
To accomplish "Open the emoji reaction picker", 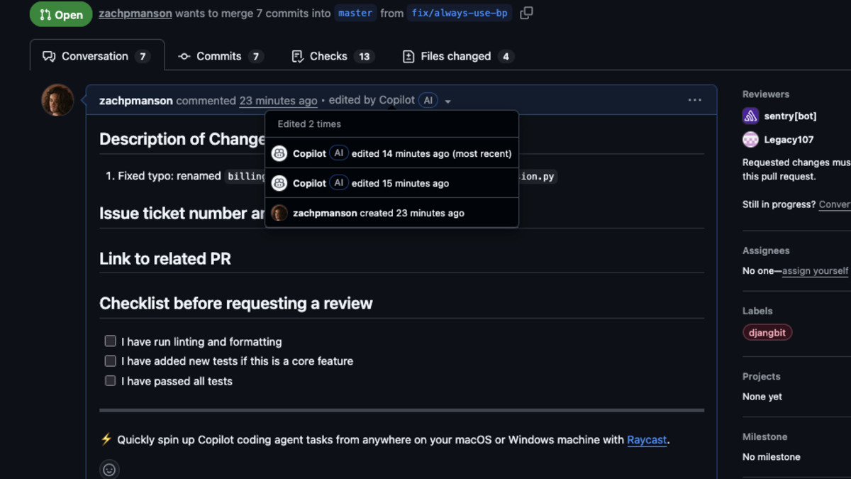I will tap(110, 469).
